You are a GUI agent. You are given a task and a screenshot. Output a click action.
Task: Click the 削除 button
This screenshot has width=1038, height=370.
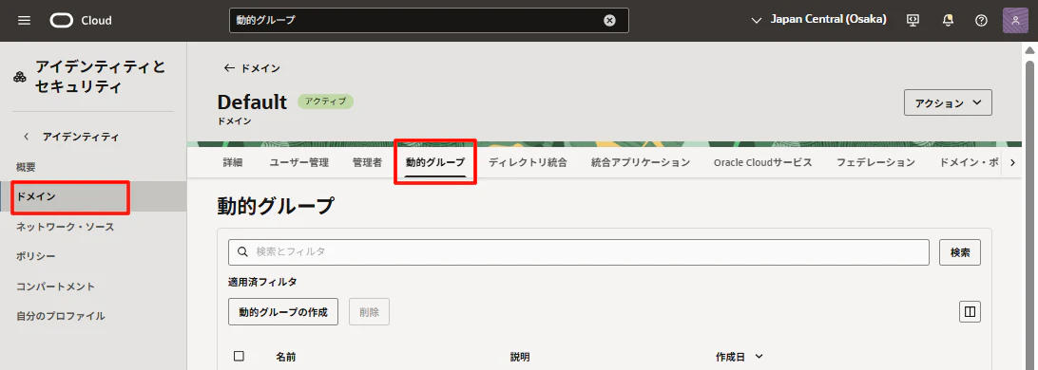click(x=370, y=312)
